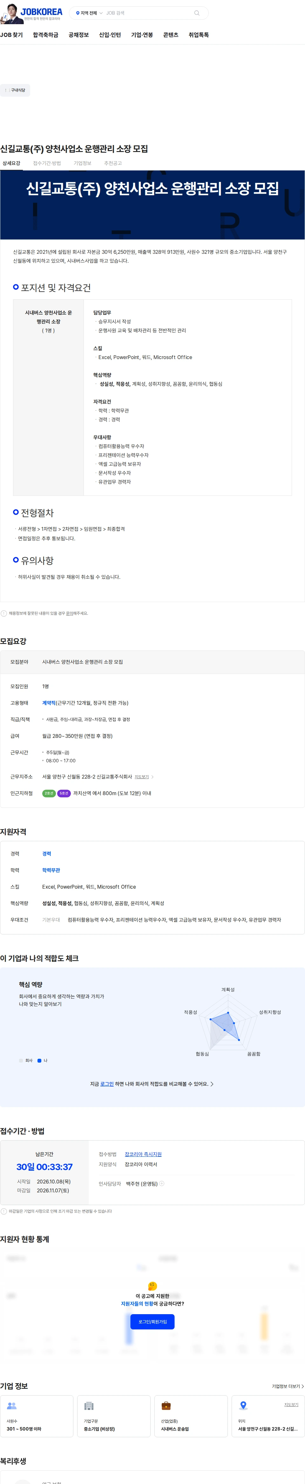Click the thinking emoji above applicant stats prompt
This screenshot has height=1484, width=305.
pos(152,1286)
